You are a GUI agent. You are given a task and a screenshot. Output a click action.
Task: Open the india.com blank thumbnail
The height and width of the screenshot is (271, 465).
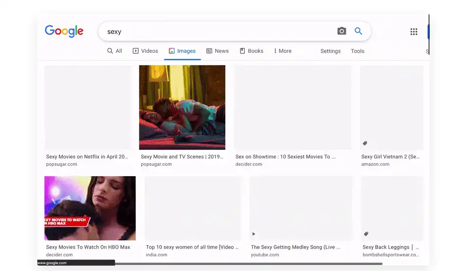coord(193,208)
